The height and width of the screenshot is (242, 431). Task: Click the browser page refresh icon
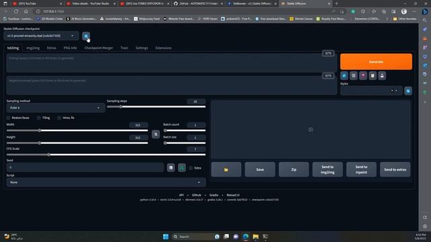16,11
